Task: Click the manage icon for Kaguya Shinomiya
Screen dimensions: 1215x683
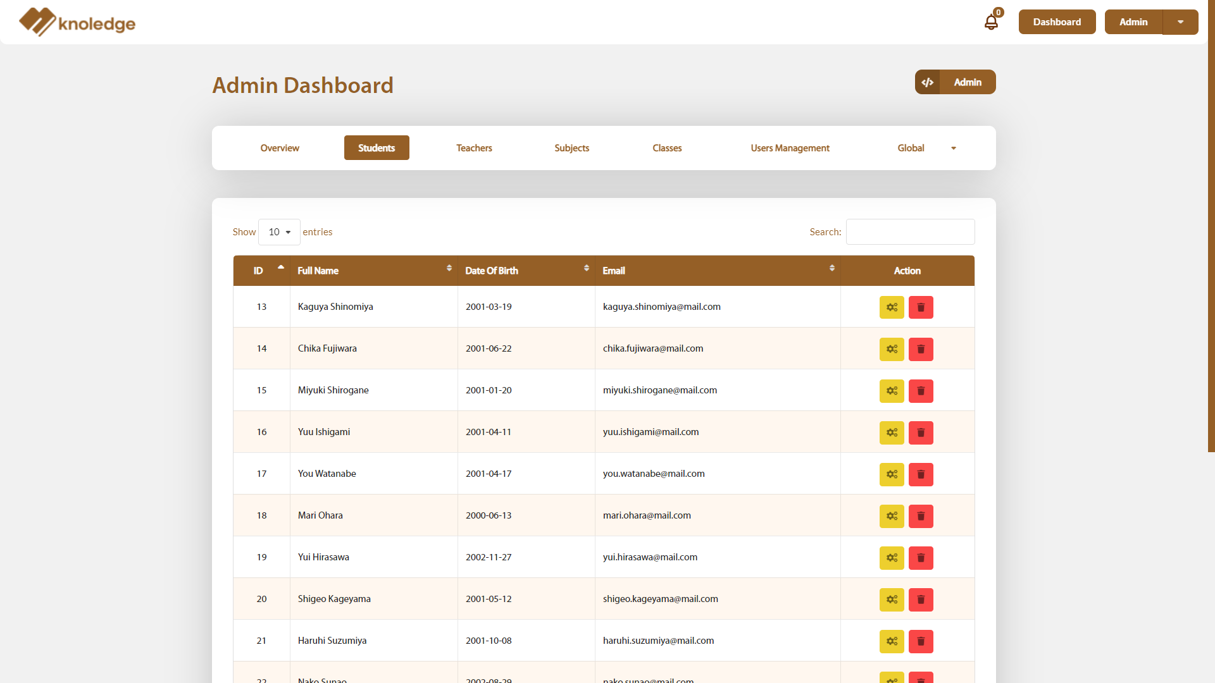Action: coord(891,307)
